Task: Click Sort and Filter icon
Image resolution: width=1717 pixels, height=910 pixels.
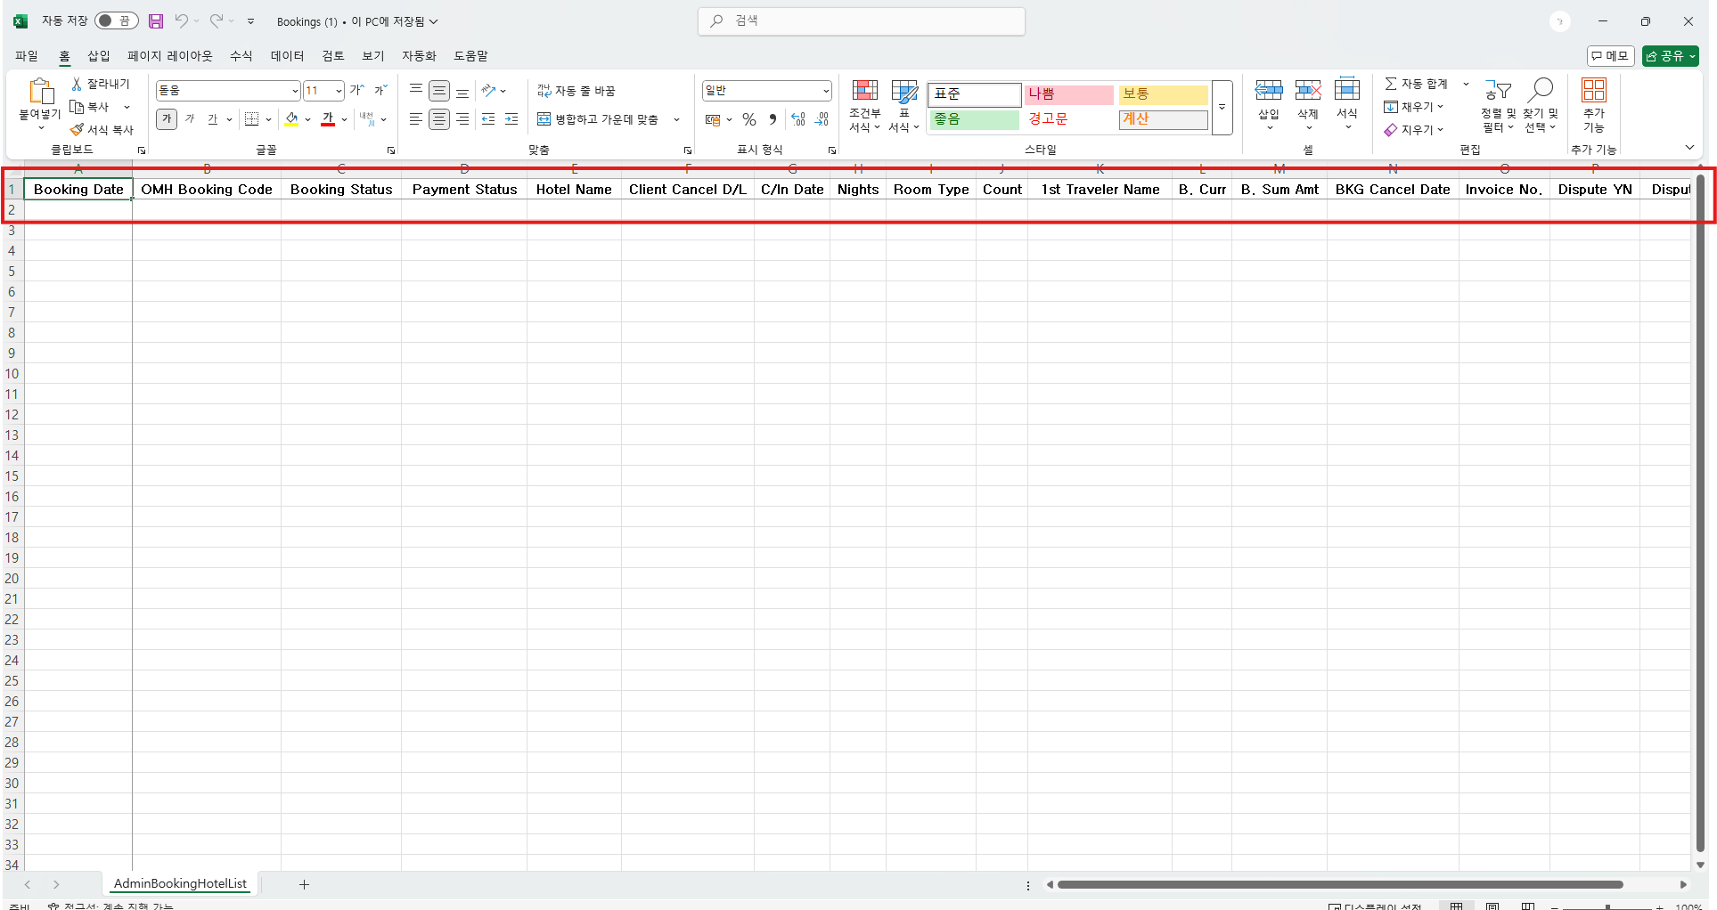Action: 1498,90
